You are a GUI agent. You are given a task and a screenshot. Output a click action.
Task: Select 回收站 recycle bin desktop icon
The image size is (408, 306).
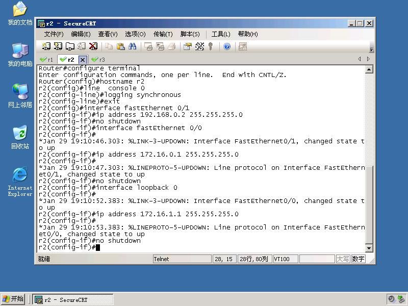point(20,137)
